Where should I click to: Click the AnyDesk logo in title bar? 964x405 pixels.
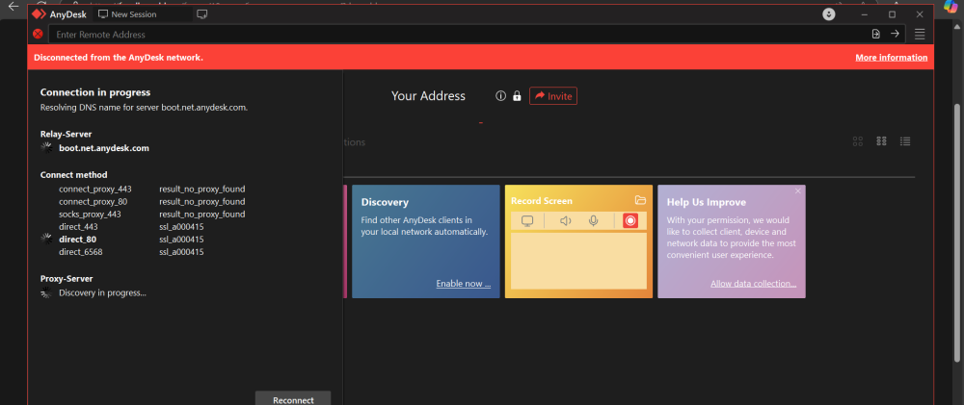40,14
